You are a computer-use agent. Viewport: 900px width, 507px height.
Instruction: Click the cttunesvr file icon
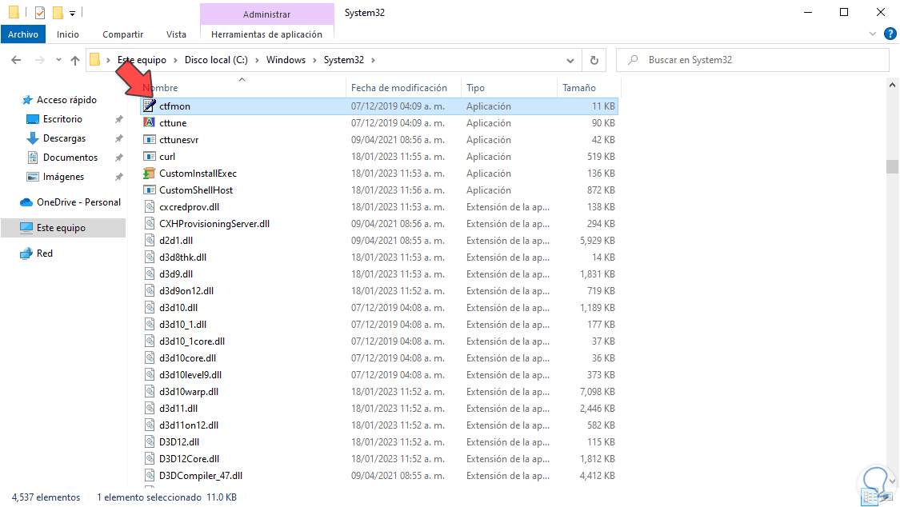[x=150, y=139]
